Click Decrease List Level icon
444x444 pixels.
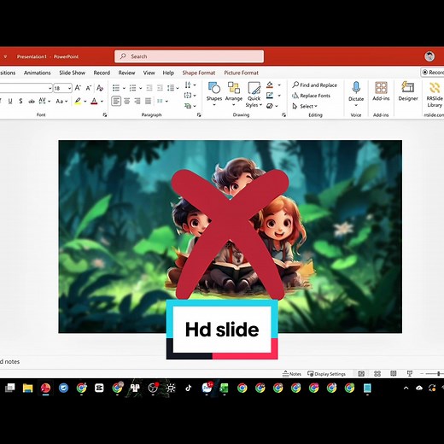[x=149, y=88]
